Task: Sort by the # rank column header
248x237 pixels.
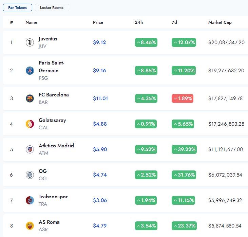Action: 12,22
